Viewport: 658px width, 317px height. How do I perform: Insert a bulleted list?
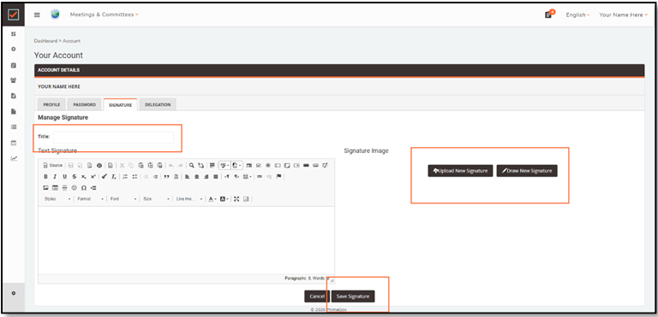[x=135, y=177]
